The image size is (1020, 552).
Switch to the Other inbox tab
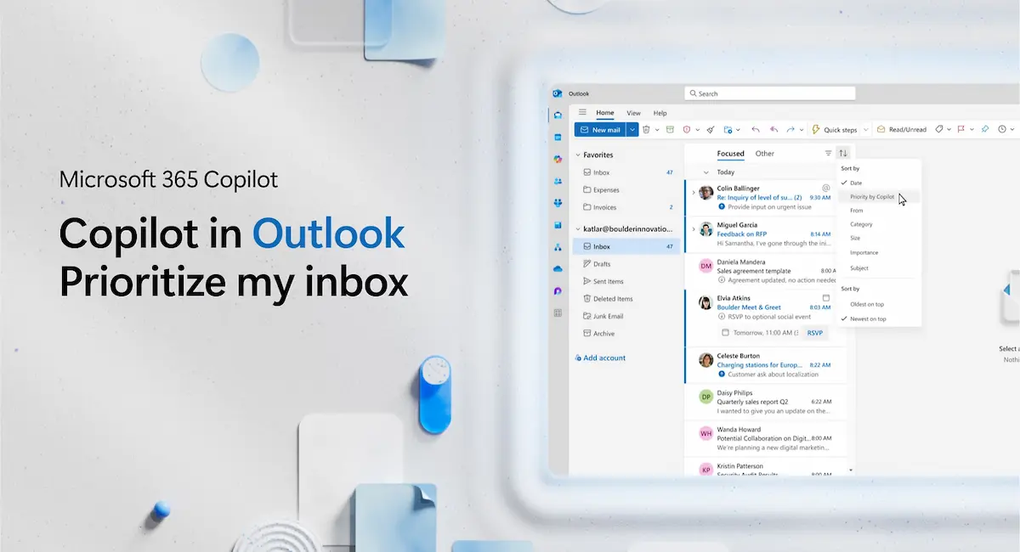pyautogui.click(x=765, y=154)
